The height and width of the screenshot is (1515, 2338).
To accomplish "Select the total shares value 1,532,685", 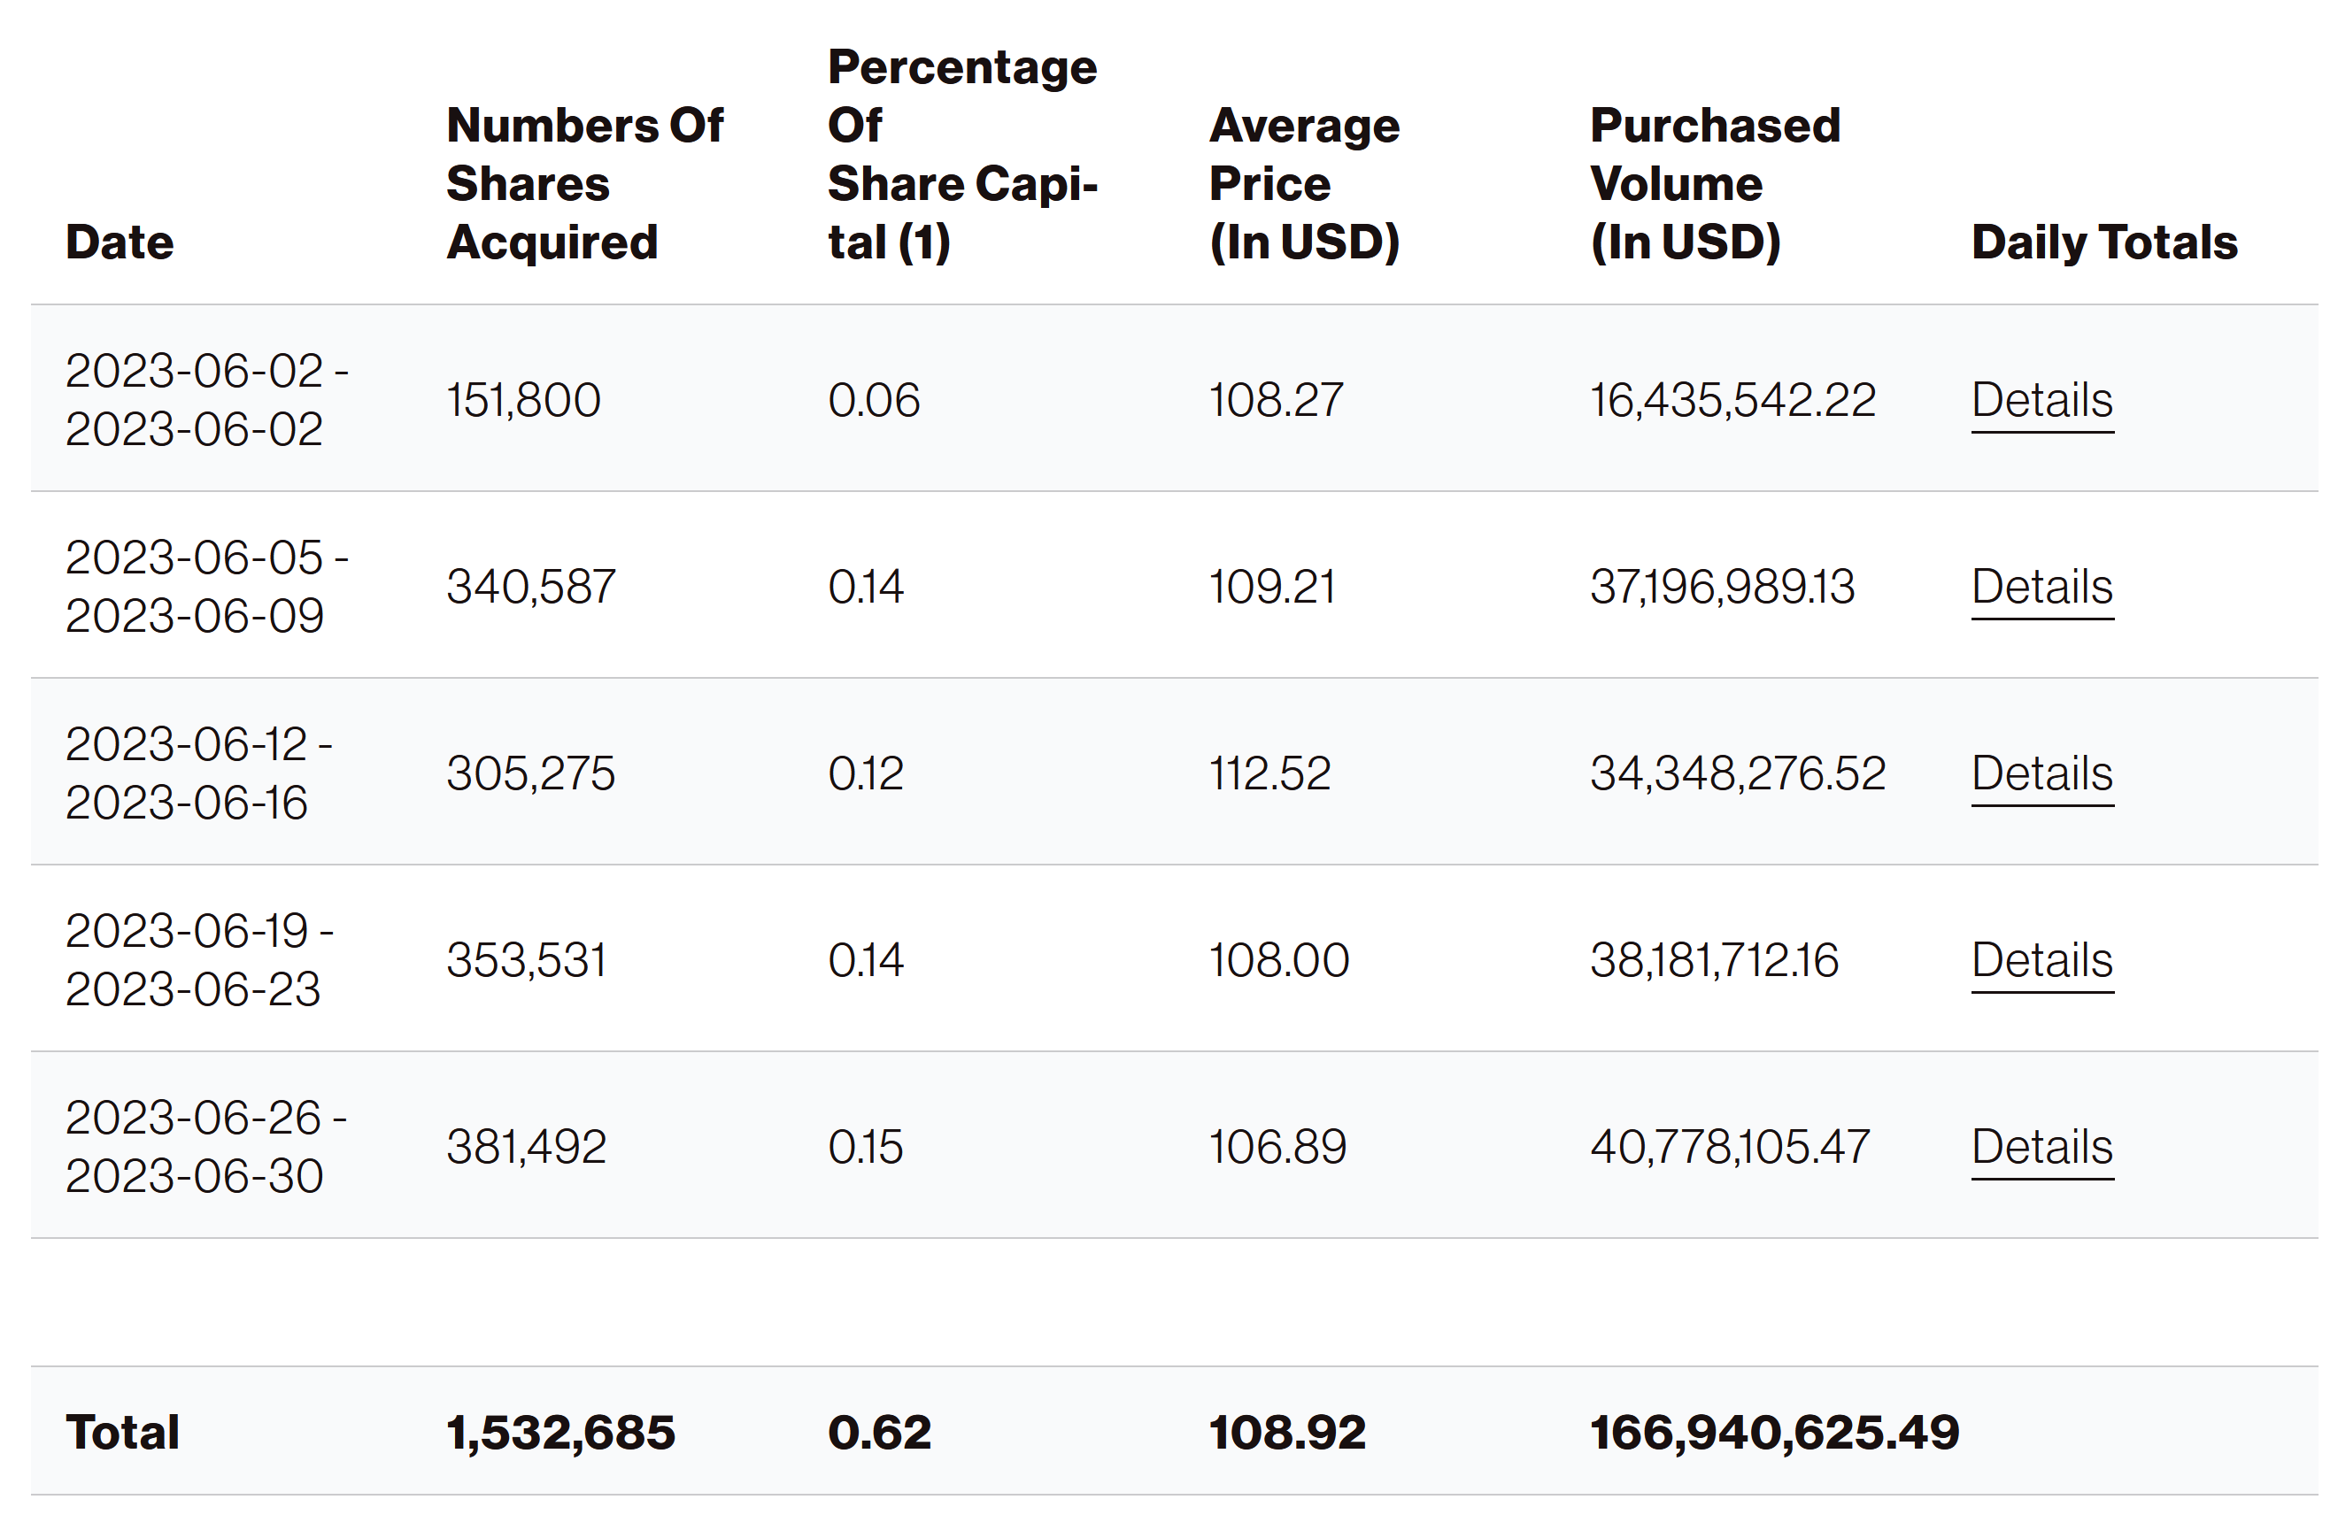I will 561,1433.
